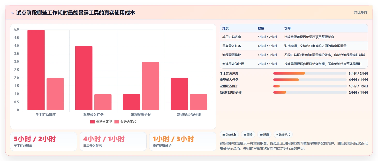The height and width of the screenshot is (161, 378).
Task: Click the 说明 column header
Action: point(288,28)
